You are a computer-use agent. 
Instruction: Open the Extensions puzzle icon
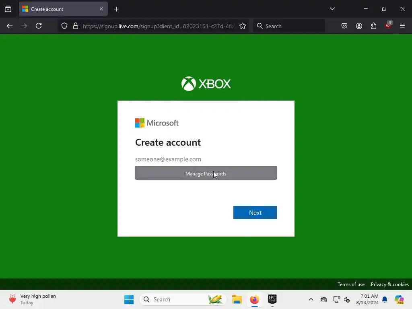(373, 26)
